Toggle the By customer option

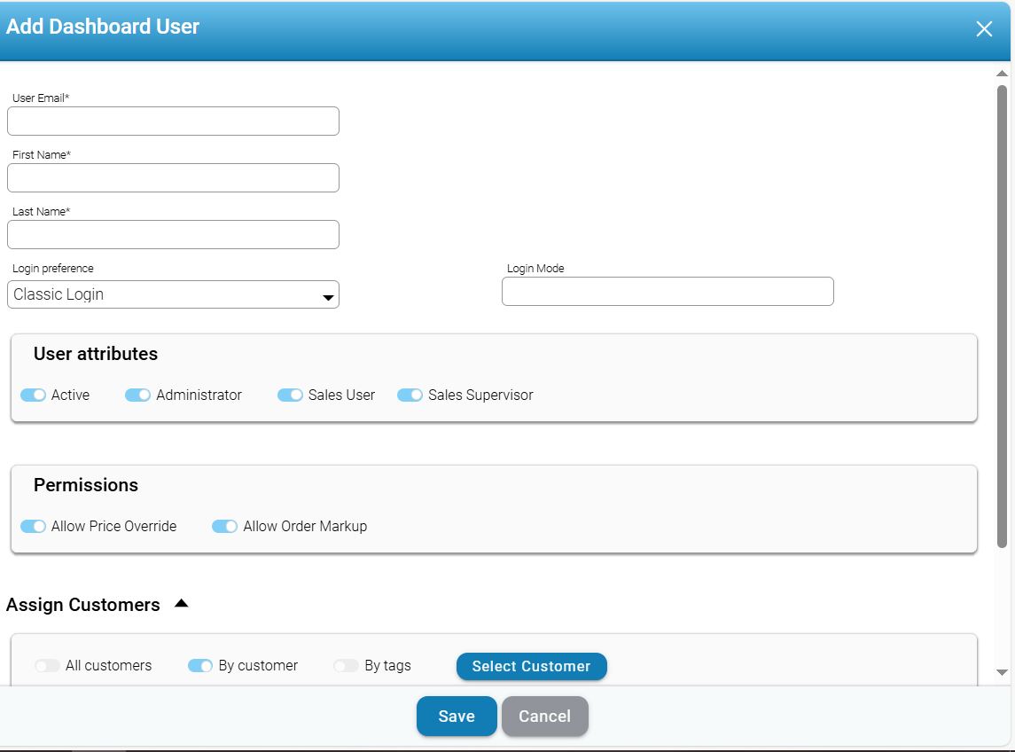point(200,666)
